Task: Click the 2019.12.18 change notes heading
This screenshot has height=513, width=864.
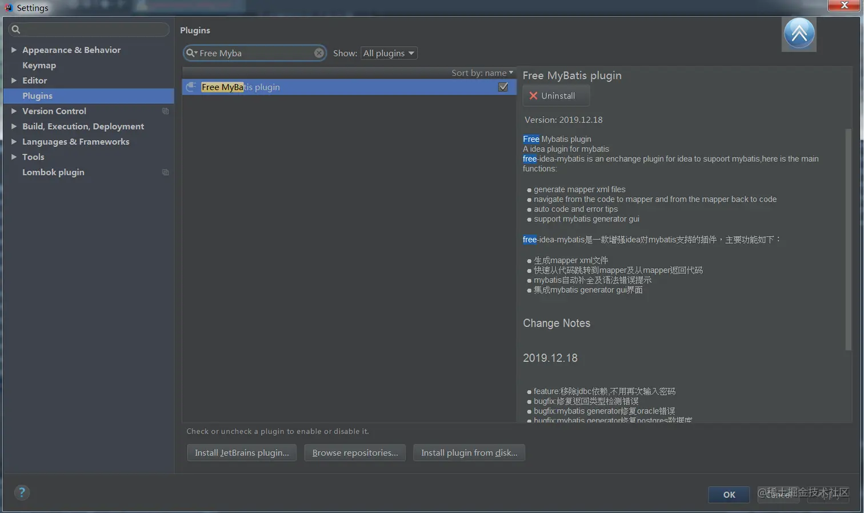Action: pos(550,358)
